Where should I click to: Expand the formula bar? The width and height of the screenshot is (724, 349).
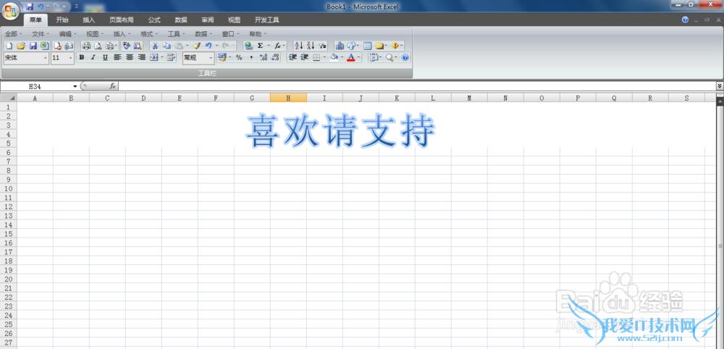tap(720, 86)
